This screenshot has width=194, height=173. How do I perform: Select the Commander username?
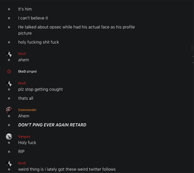click(27, 110)
